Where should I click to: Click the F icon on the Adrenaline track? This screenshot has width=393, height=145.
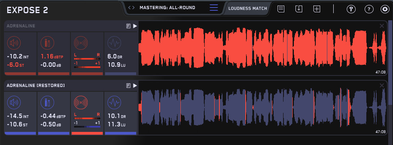128,26
